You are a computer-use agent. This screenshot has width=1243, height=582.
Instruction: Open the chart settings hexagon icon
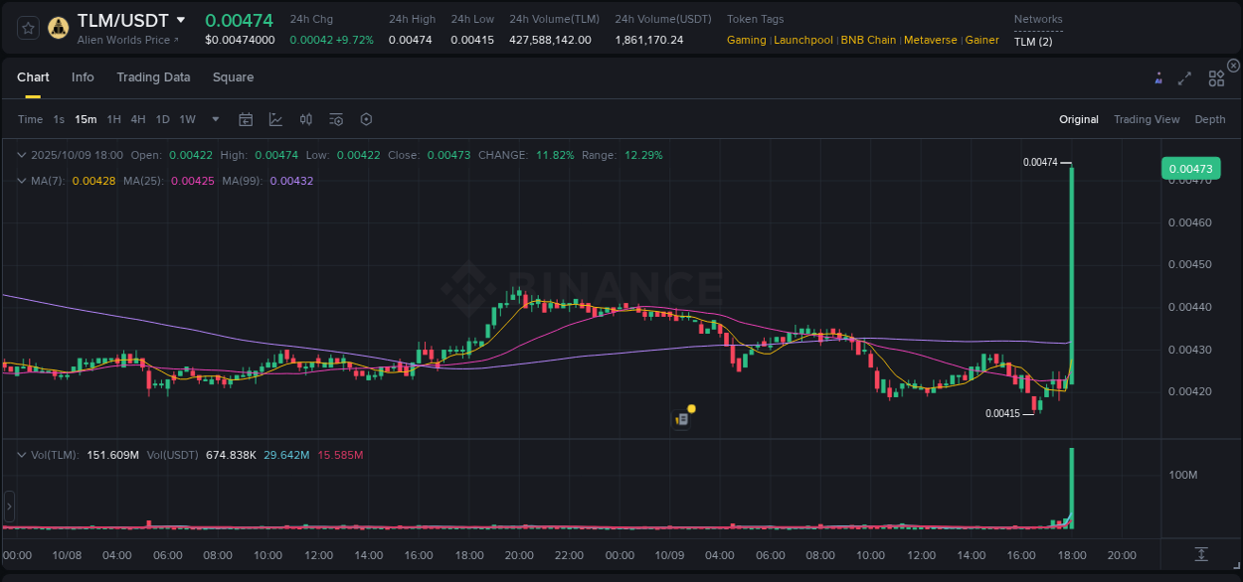366,119
